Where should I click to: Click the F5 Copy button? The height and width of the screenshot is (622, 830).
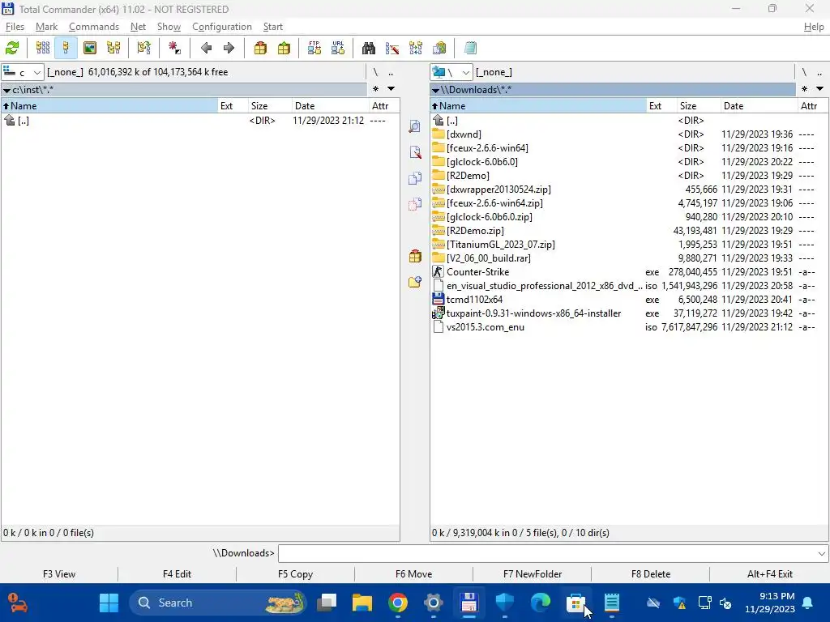tap(295, 574)
